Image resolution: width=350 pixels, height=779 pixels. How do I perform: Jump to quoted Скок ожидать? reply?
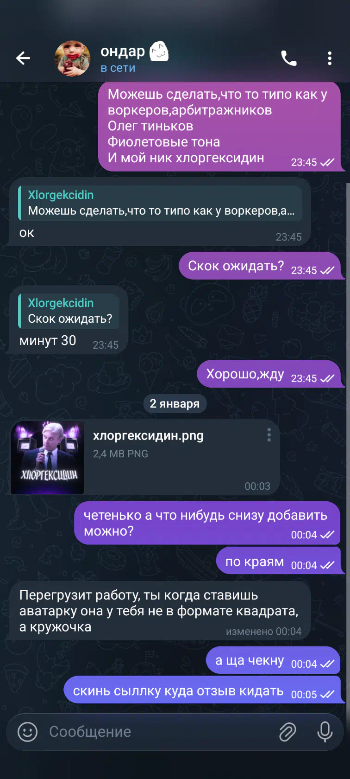point(69,311)
